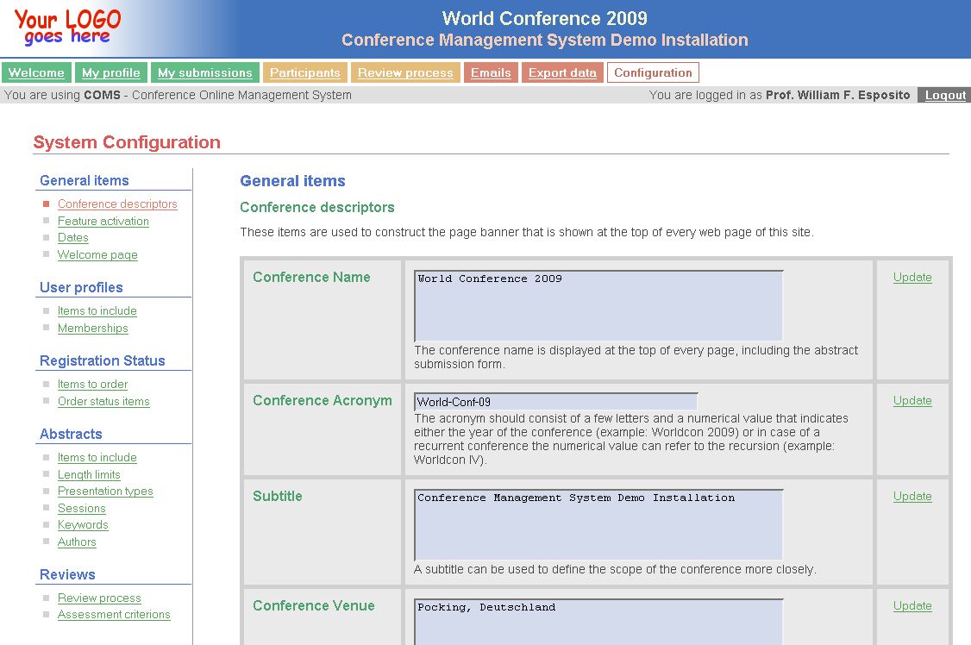Click the user name Prof. William F. Esposito
971x645 pixels.
point(838,95)
